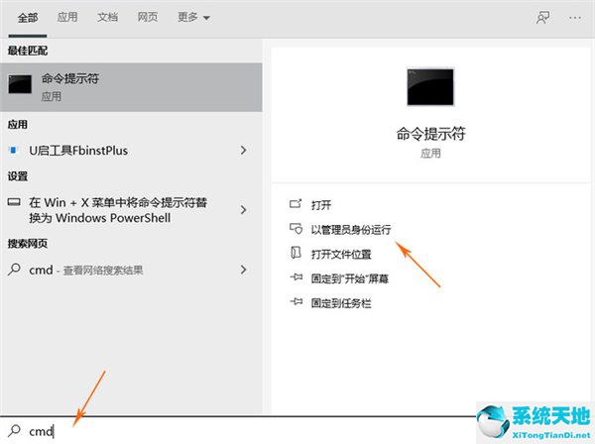This screenshot has width=595, height=444.
Task: Switch to the 全部 tab
Action: (x=28, y=18)
